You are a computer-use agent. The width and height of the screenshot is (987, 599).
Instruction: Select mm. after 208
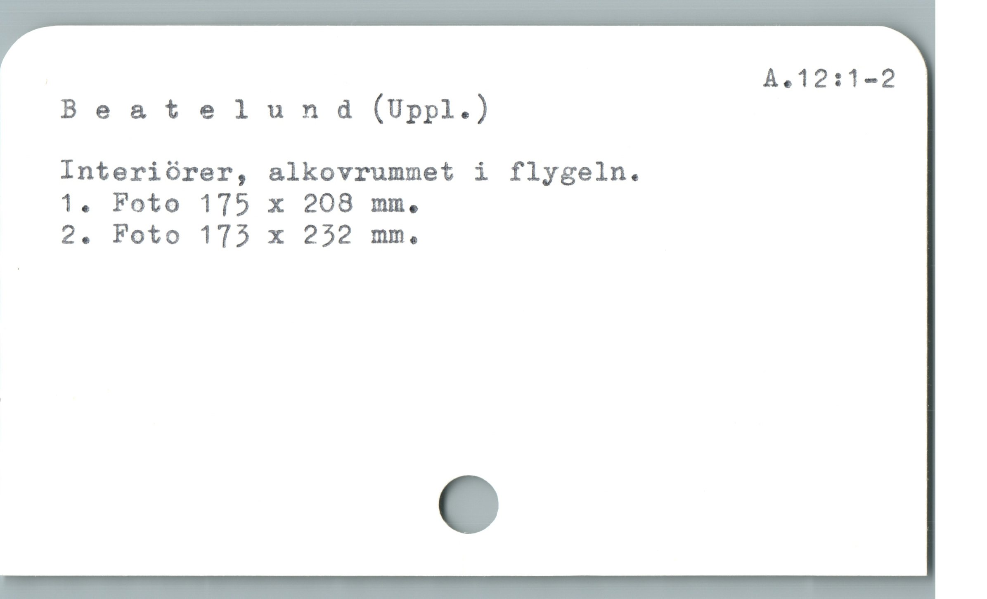point(395,205)
